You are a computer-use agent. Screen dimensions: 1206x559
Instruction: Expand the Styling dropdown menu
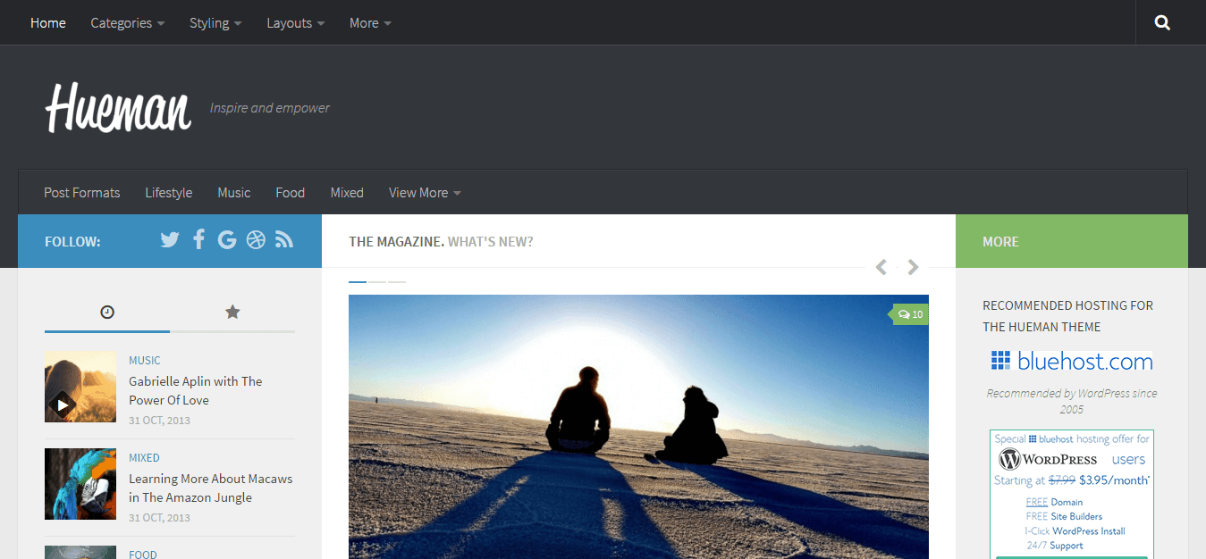(x=215, y=23)
